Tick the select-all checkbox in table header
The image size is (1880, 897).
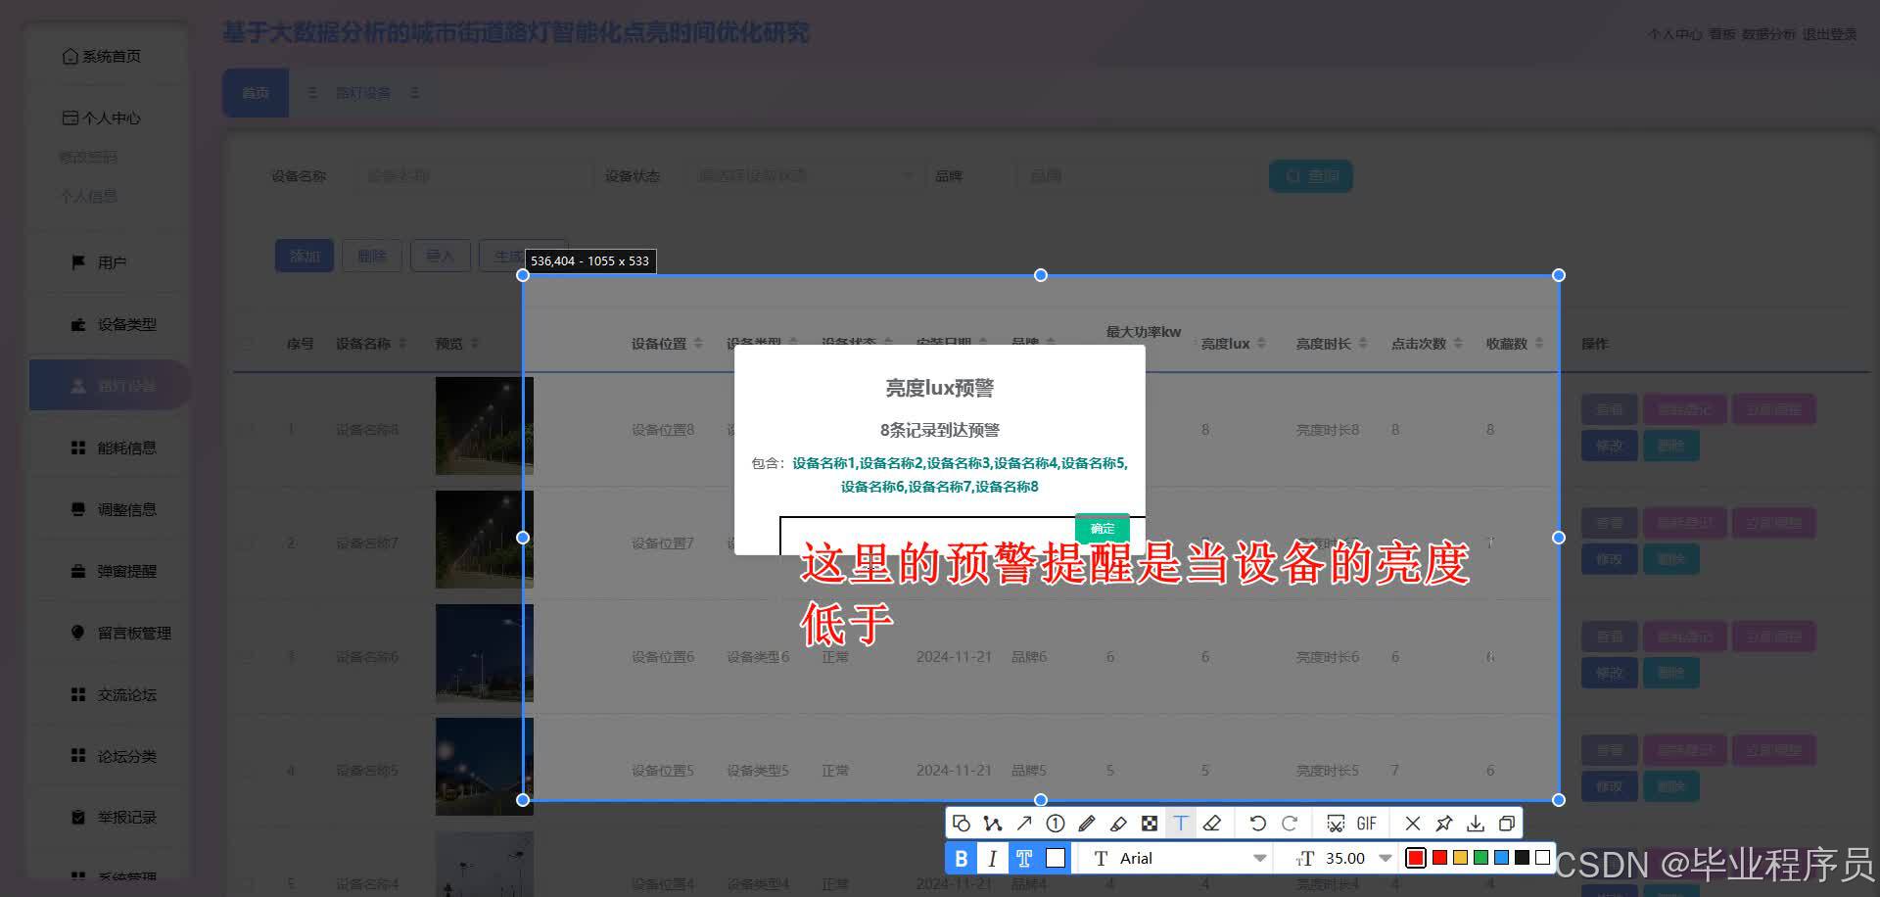point(248,344)
